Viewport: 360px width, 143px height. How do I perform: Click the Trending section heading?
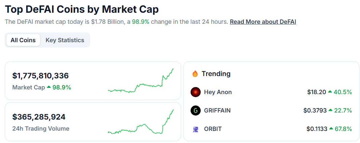click(x=216, y=74)
